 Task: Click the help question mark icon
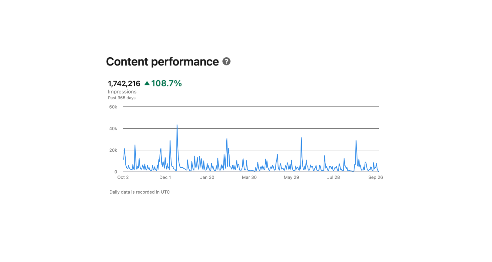226,61
